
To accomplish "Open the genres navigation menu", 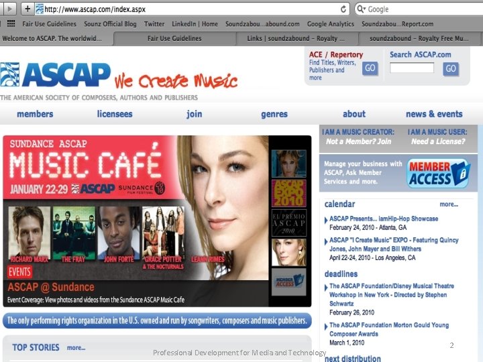I will point(274,114).
